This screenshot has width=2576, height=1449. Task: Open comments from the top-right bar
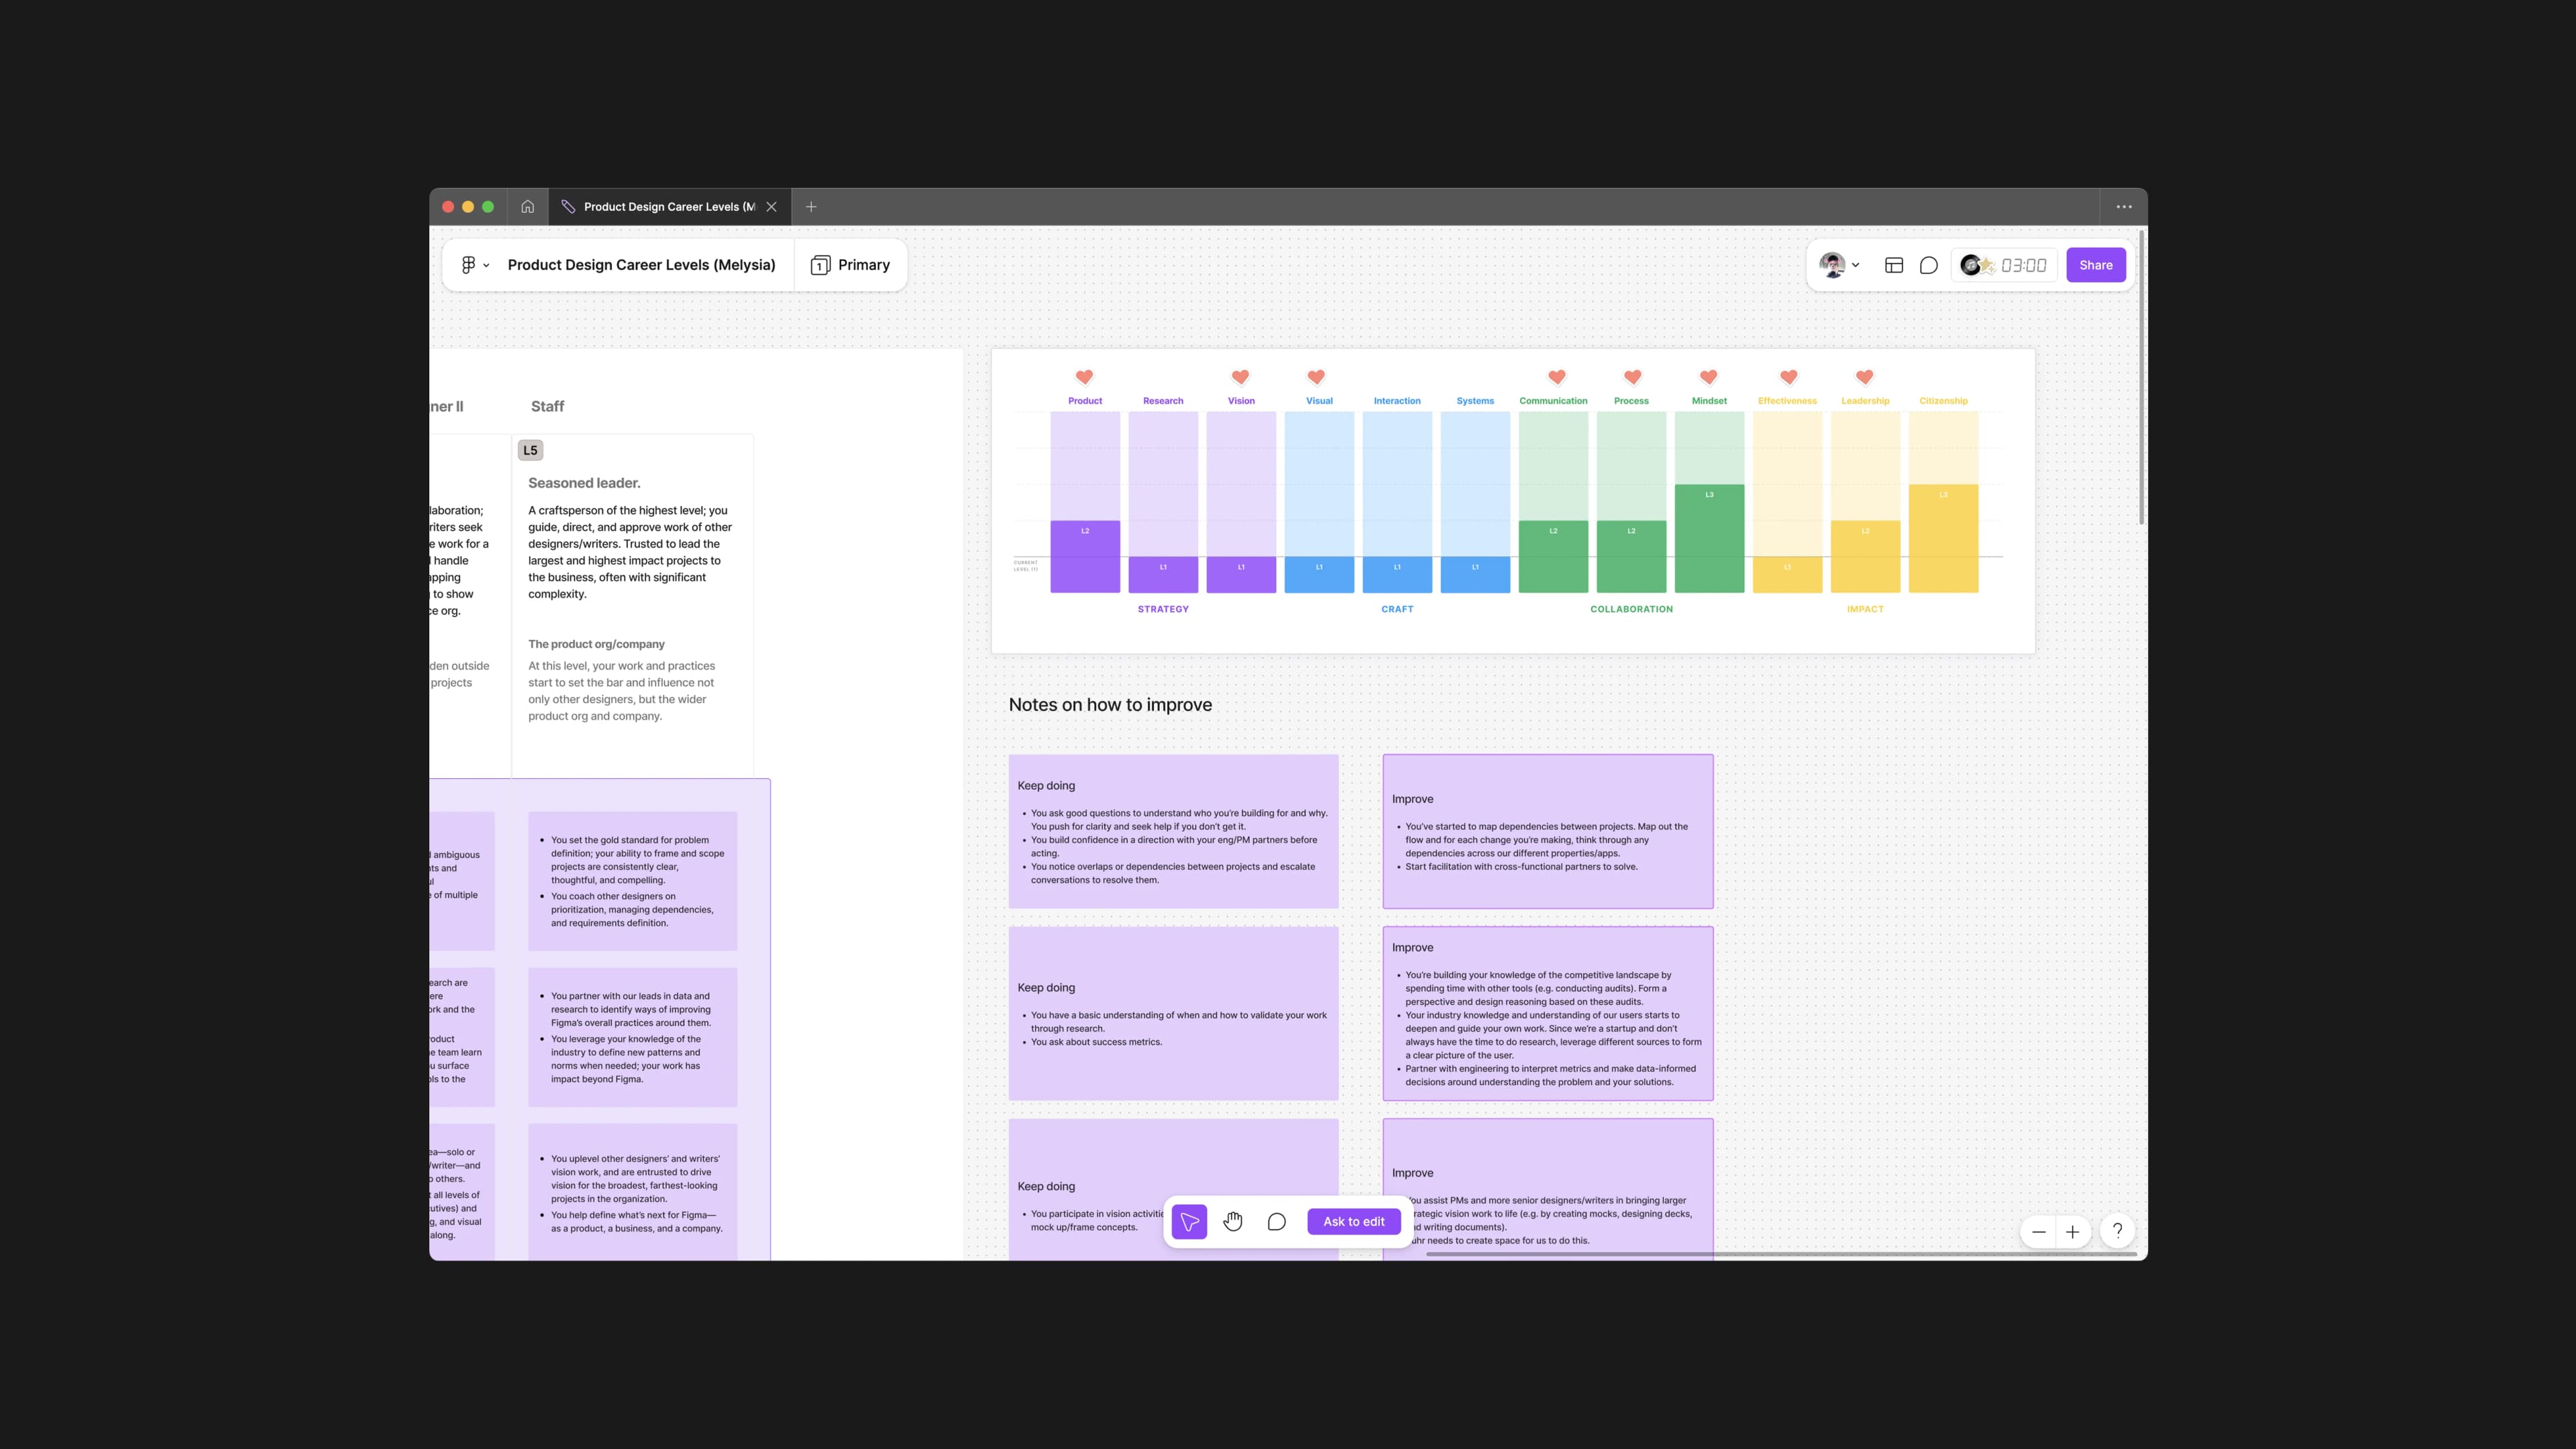pyautogui.click(x=1929, y=265)
